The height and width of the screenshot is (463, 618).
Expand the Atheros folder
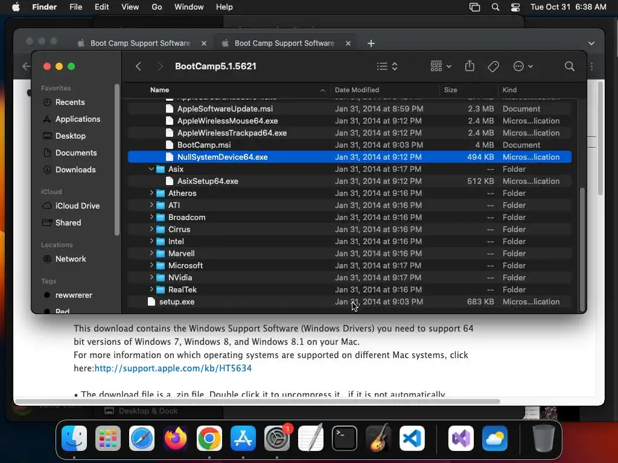(151, 193)
